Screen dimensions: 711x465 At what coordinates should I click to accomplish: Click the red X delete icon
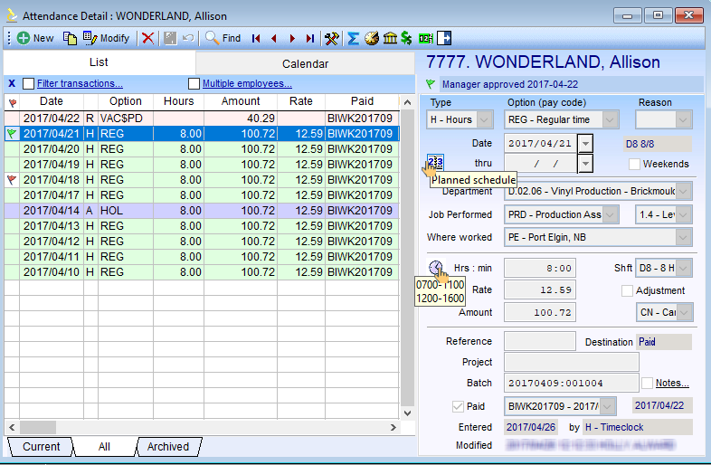click(147, 38)
